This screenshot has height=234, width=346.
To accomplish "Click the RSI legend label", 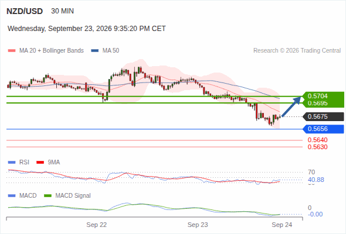I will click(24, 163).
